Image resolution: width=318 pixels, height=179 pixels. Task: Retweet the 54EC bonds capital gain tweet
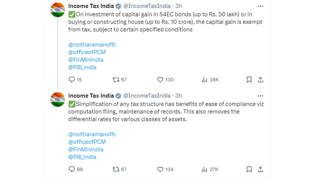[x=116, y=80]
